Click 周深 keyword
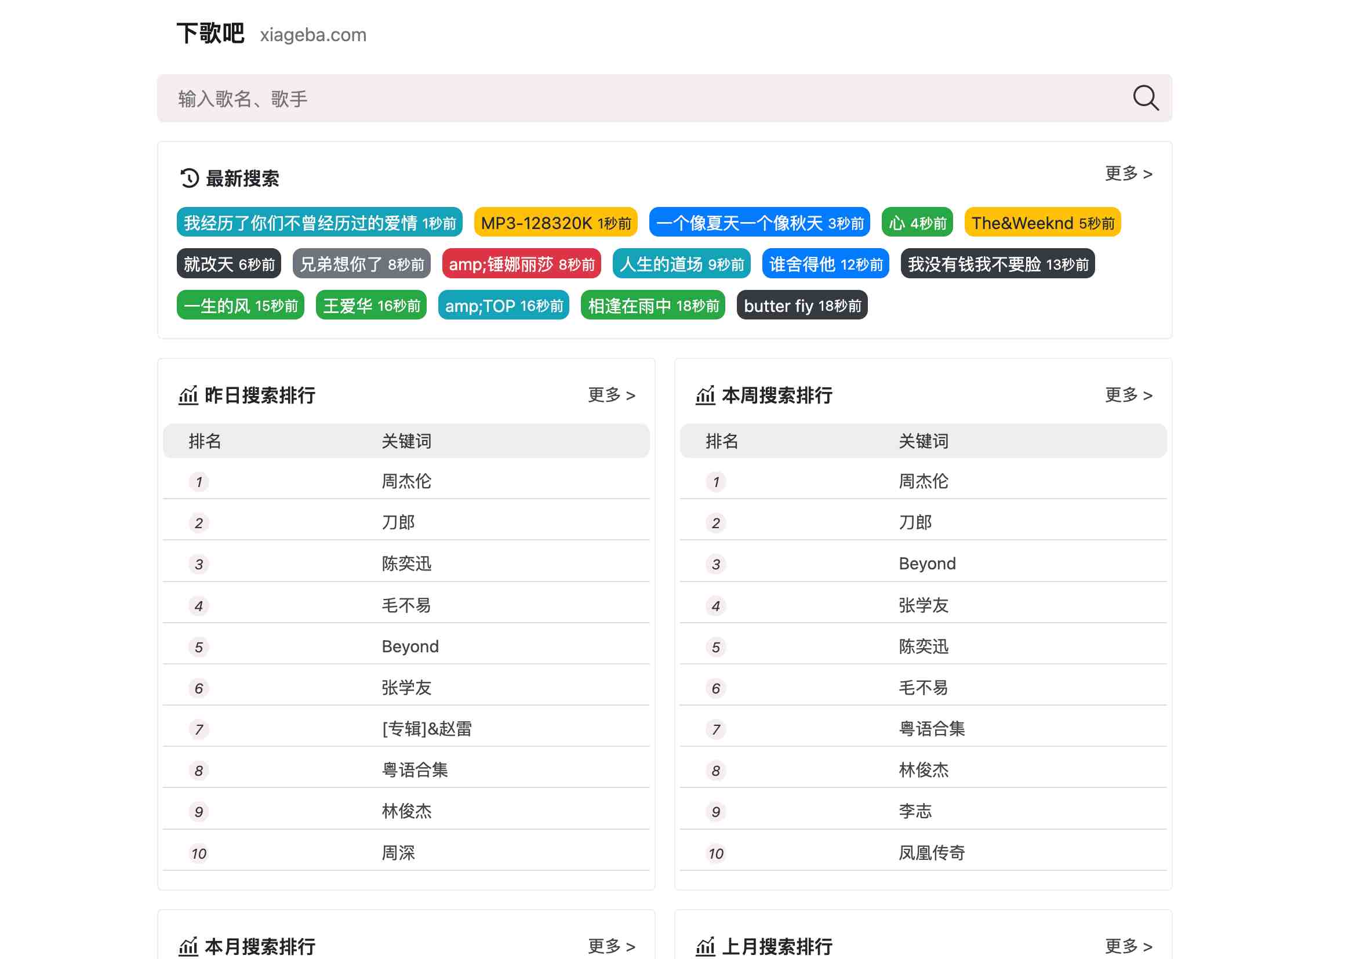Screen dimensions: 1345x959 pos(398,853)
